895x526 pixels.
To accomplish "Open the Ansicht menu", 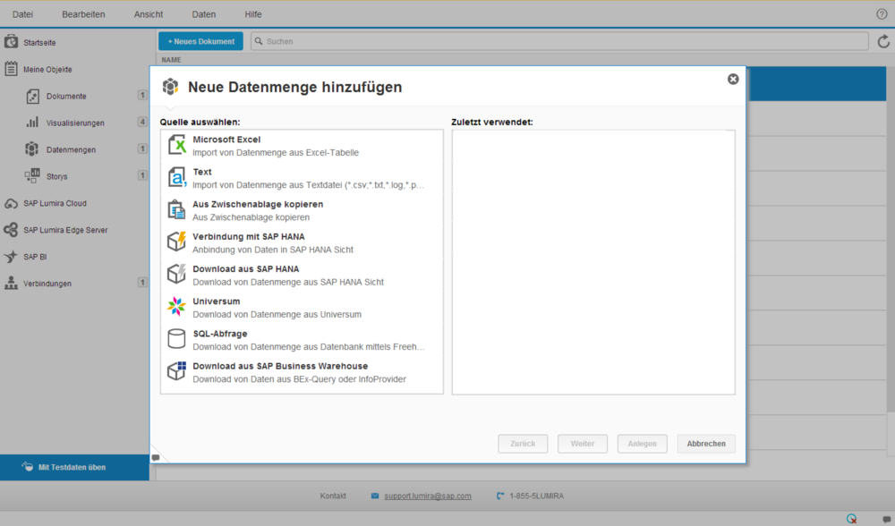I will coord(149,14).
